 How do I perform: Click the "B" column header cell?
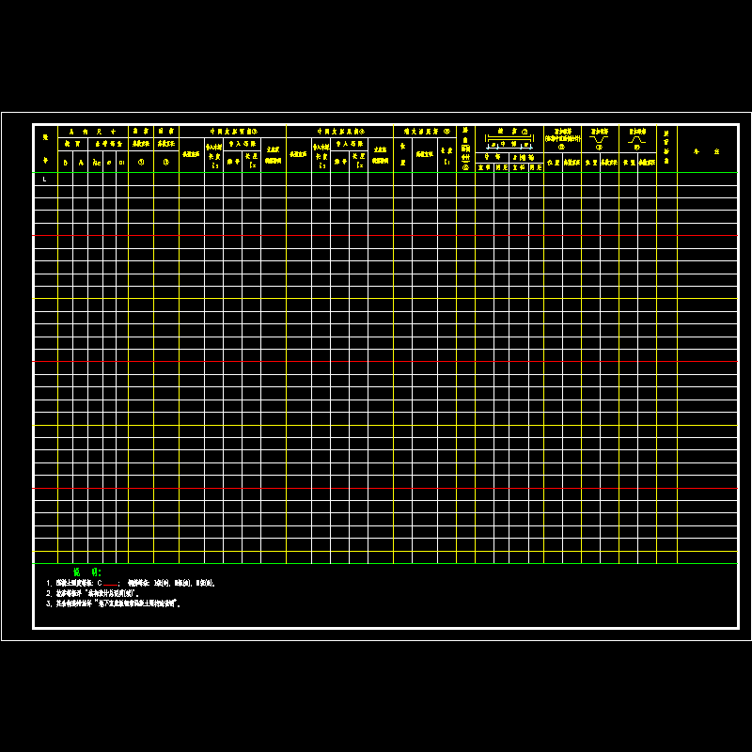point(65,163)
